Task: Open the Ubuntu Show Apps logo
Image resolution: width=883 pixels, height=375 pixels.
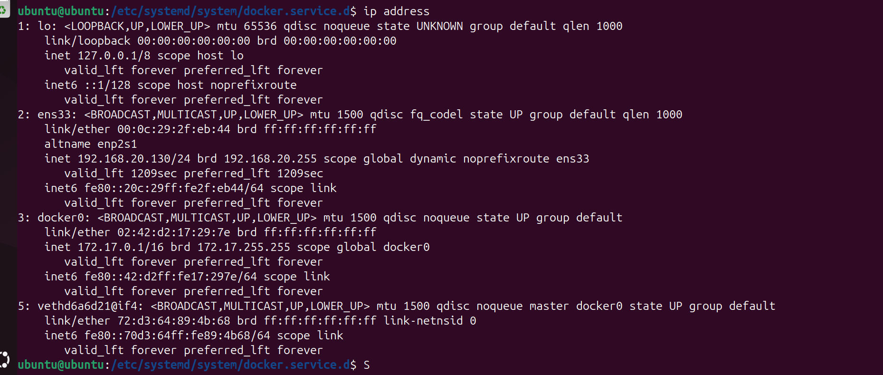Action: click(4, 359)
